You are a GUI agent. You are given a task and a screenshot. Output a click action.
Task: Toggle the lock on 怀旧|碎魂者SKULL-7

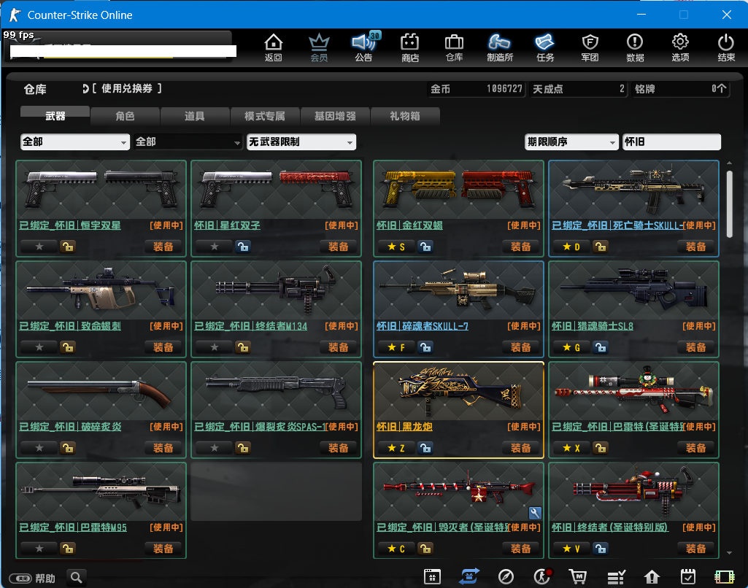pos(425,347)
